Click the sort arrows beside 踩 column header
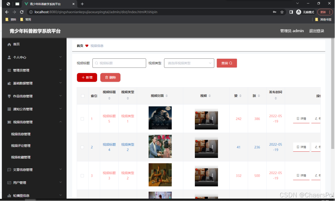Image resolution: width=335 pixels, height=201 pixels. click(x=259, y=96)
